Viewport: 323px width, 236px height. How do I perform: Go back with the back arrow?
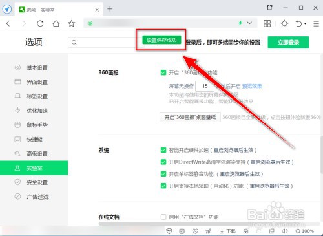coord(8,23)
